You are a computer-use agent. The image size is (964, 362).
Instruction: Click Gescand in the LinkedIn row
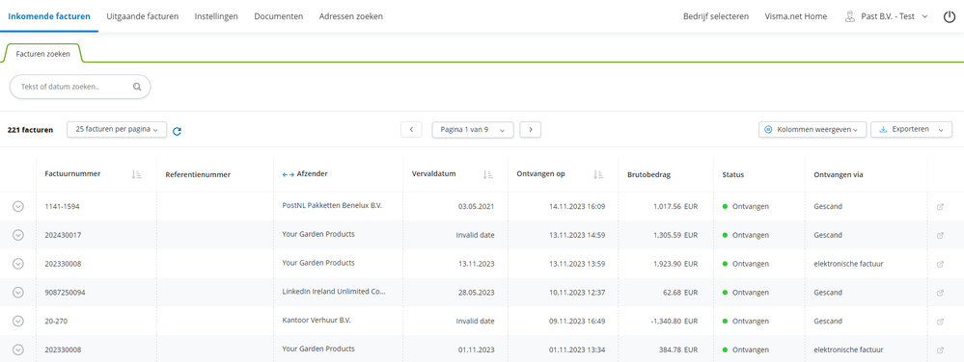coord(828,293)
